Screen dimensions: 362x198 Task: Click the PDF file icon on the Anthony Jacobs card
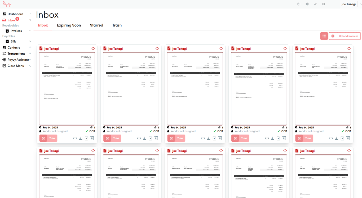click(x=233, y=49)
